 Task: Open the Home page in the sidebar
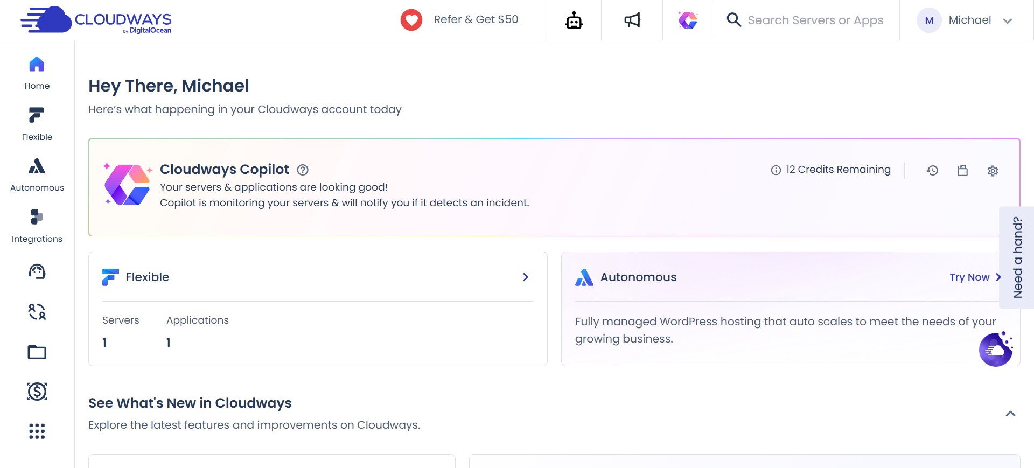(37, 73)
